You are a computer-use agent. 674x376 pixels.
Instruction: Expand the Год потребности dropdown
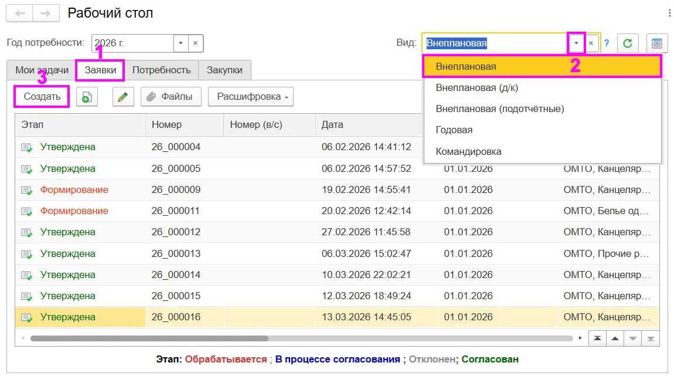click(181, 43)
